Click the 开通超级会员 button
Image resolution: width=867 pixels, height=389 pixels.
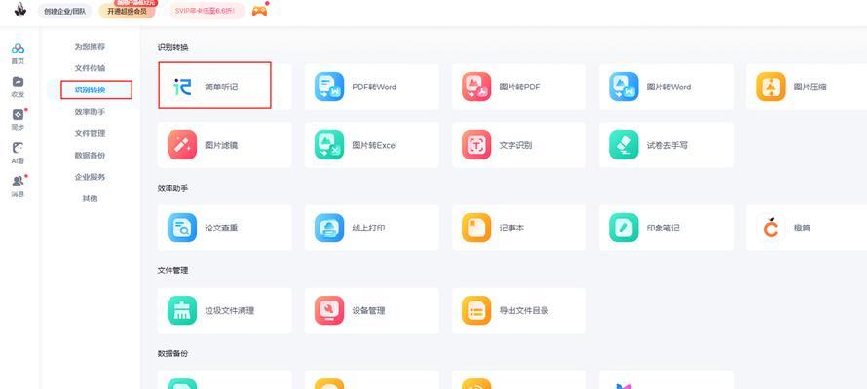tap(128, 11)
